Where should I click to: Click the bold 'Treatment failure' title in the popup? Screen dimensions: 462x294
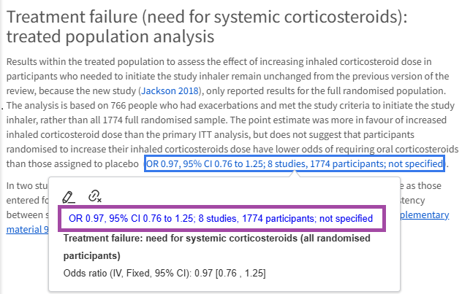pos(111,238)
